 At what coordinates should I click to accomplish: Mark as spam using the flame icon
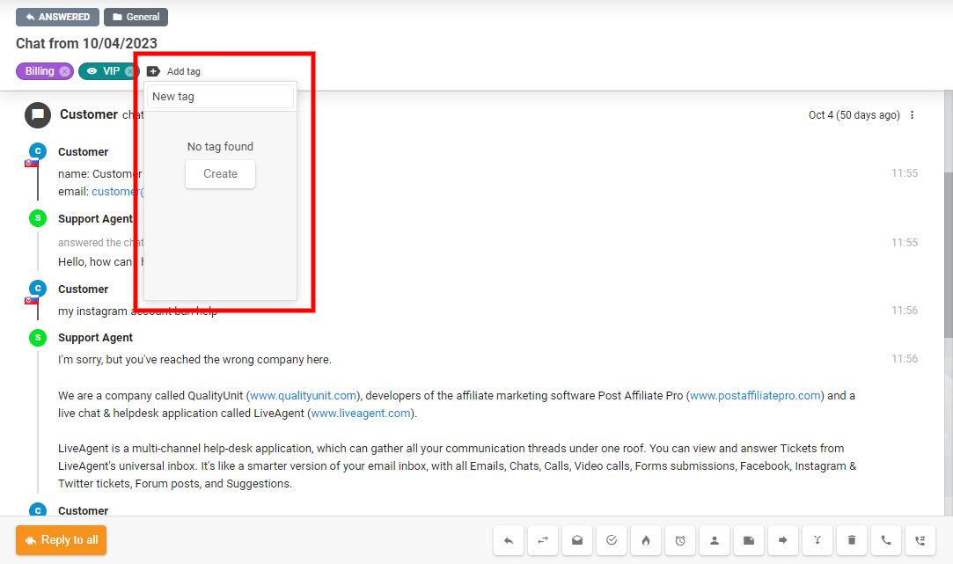pos(645,540)
